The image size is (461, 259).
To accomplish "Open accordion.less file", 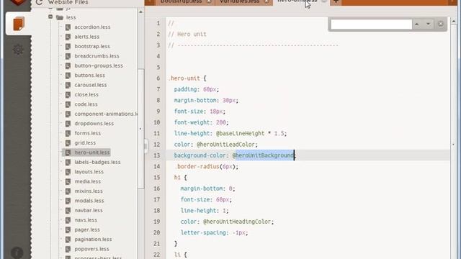I will [x=92, y=27].
